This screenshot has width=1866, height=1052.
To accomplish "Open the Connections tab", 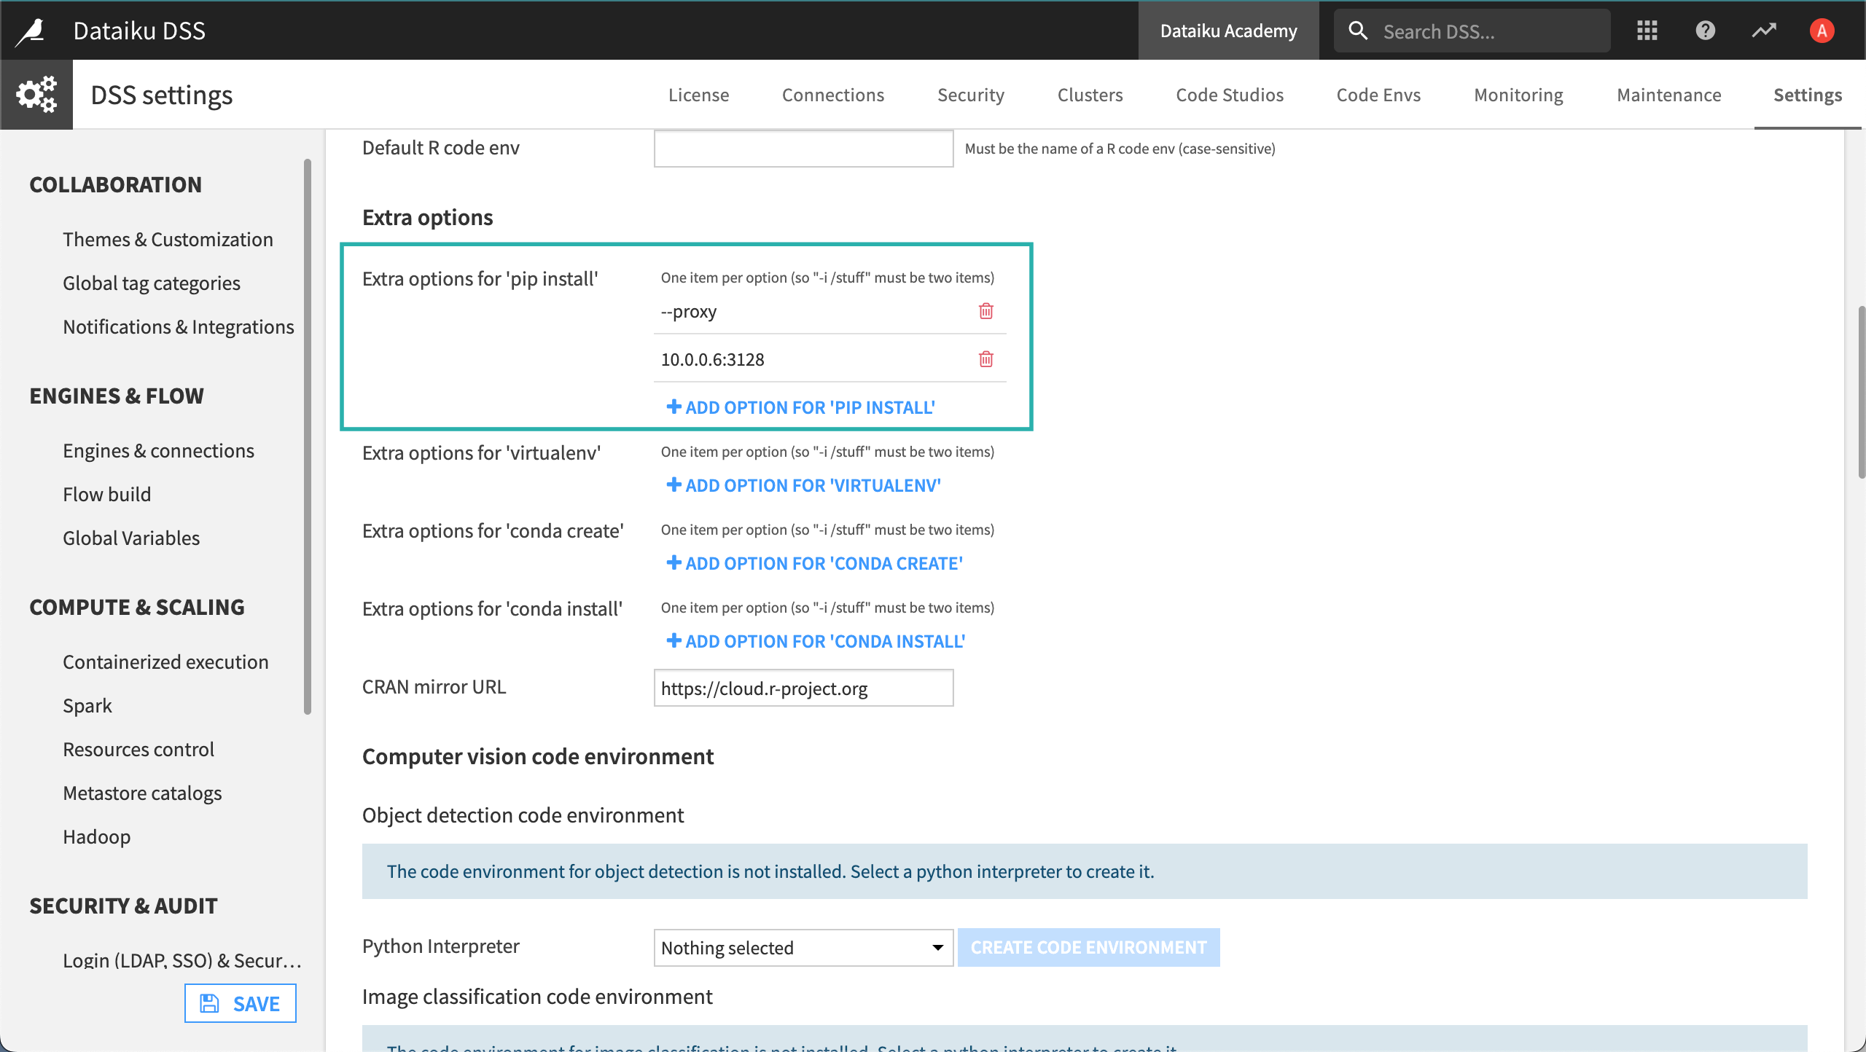I will click(832, 94).
